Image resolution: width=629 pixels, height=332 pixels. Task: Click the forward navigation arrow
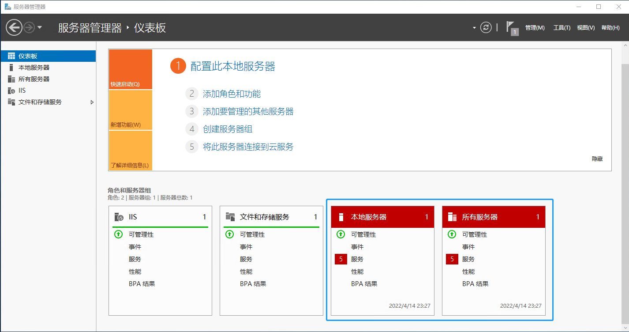coord(29,28)
